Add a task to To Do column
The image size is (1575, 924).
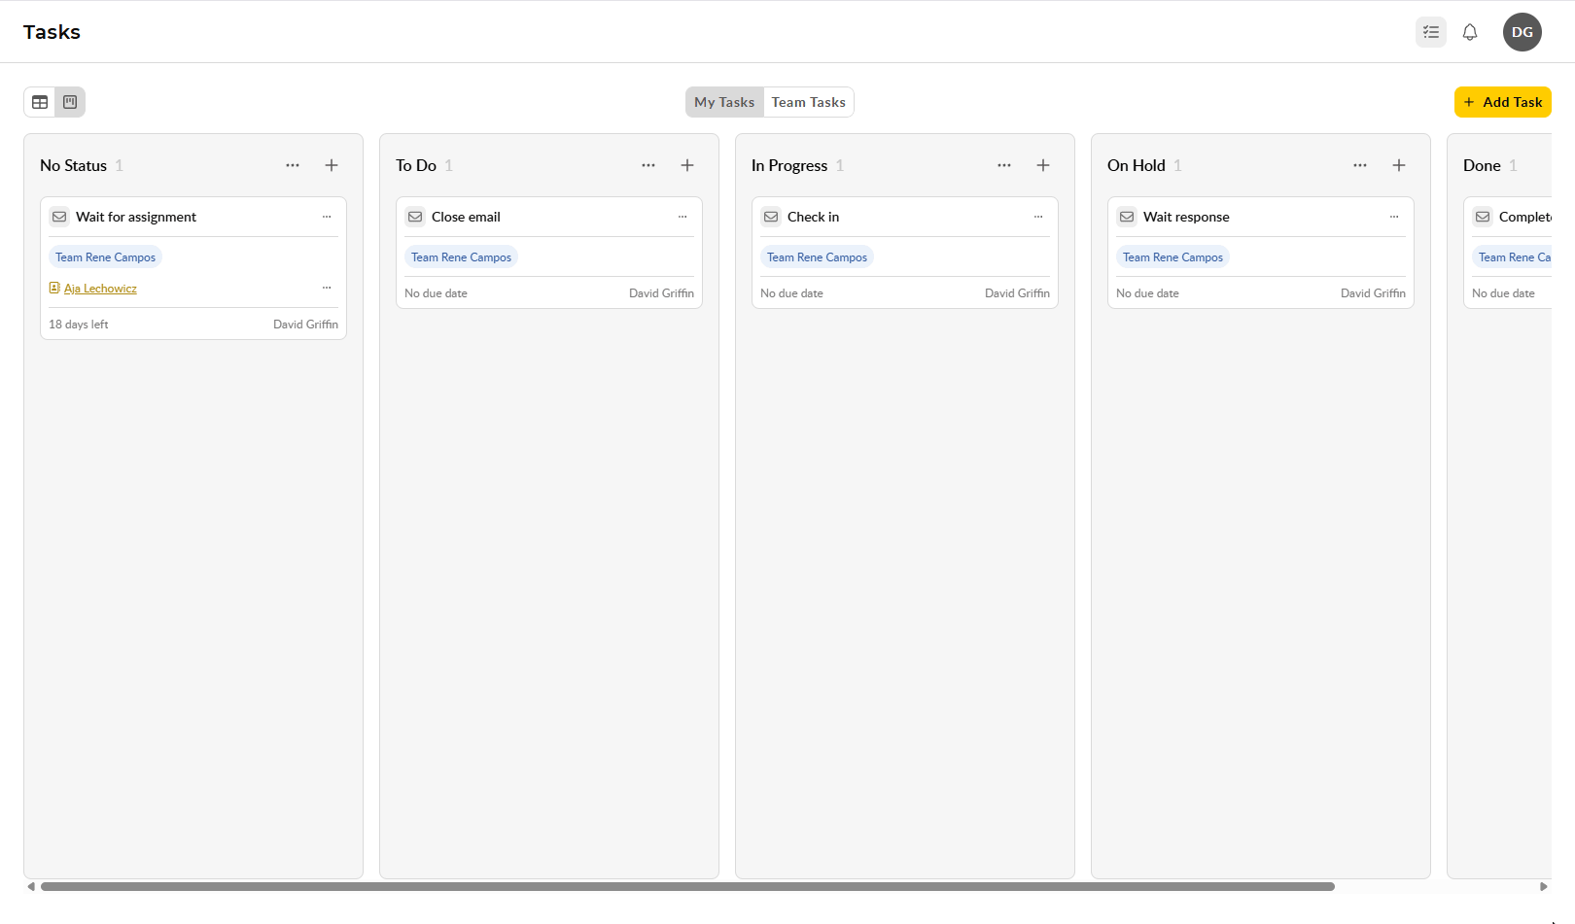[x=687, y=165]
